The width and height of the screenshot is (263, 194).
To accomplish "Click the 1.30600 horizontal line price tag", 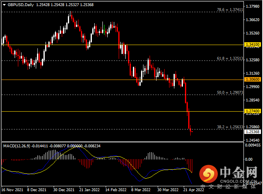I will point(252,80).
